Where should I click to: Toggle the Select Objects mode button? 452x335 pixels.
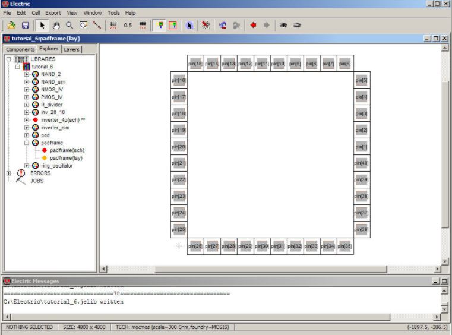tap(159, 26)
